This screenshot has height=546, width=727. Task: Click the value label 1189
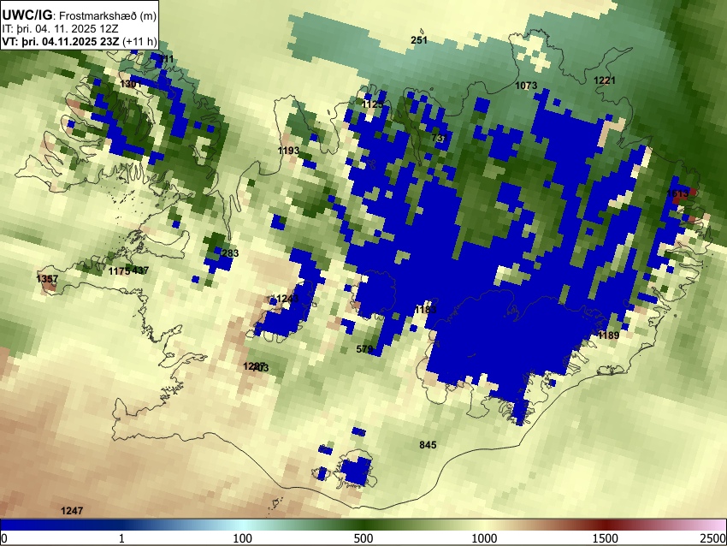pos(608,335)
